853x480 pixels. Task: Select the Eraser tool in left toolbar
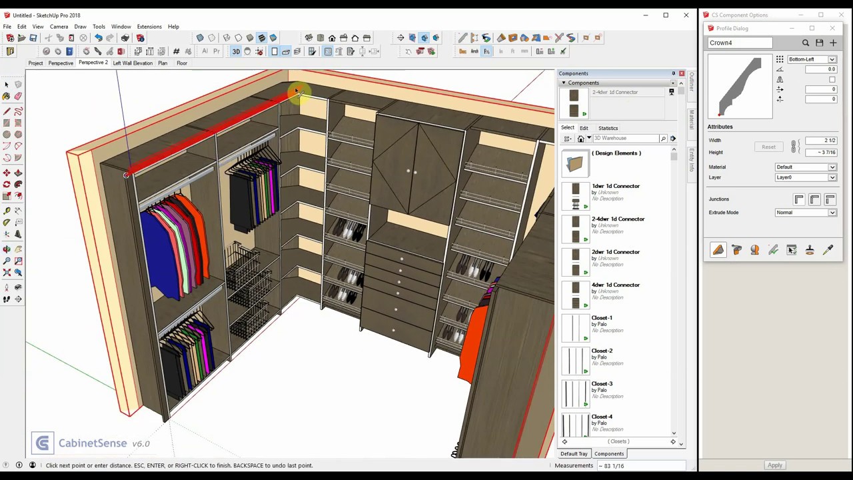point(18,97)
